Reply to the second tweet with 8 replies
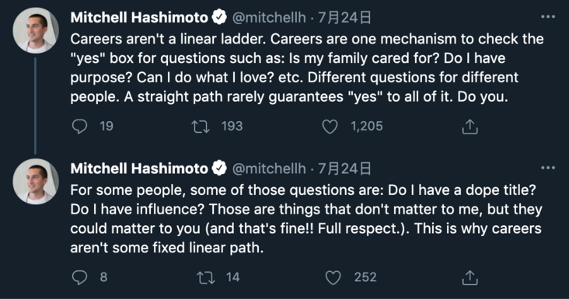The height and width of the screenshot is (299, 569). click(x=79, y=277)
